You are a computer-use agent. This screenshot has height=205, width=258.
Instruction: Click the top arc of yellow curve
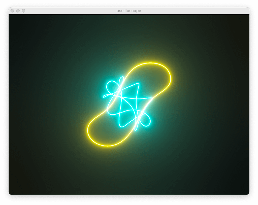tap(151, 63)
